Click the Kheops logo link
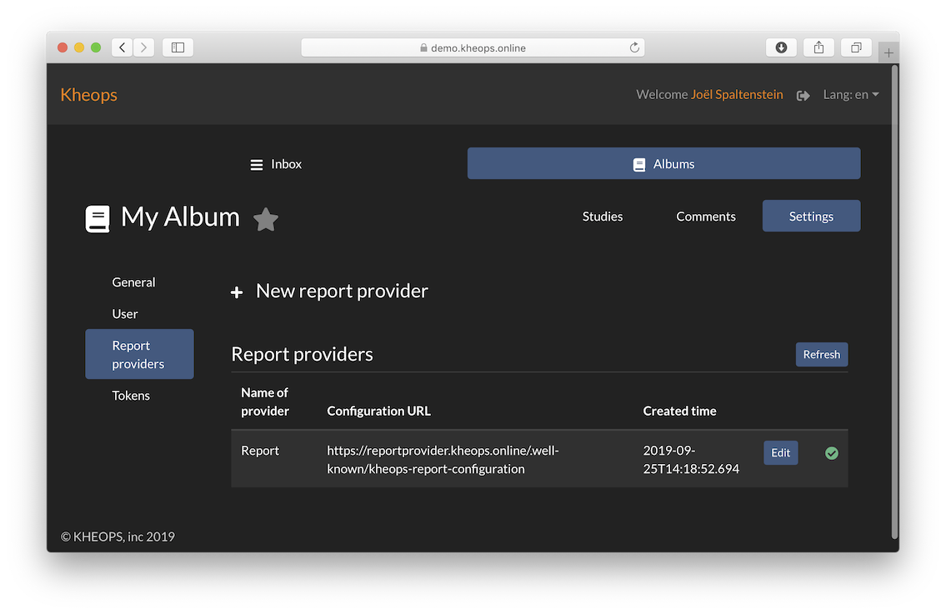Viewport: 946px width, 614px height. click(x=88, y=95)
